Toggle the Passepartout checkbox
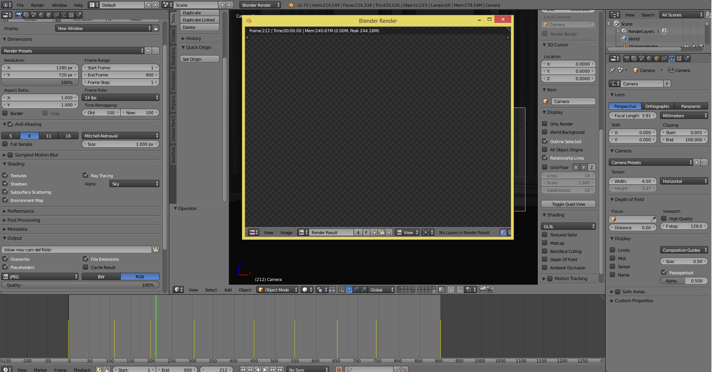The height and width of the screenshot is (372, 712). pos(664,272)
